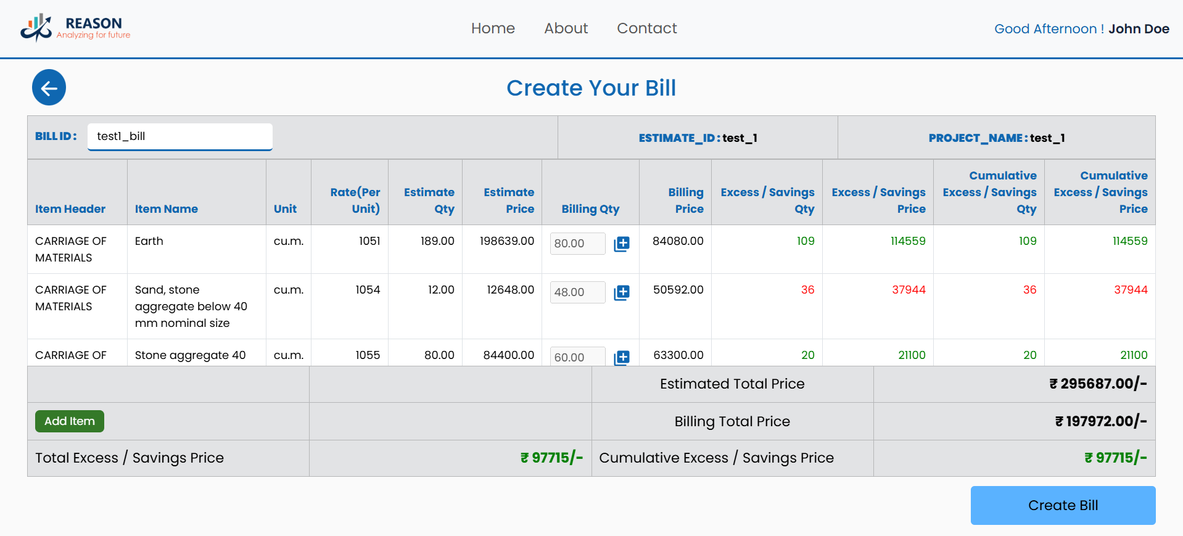1183x536 pixels.
Task: Click the REASON logo
Action: tap(75, 28)
